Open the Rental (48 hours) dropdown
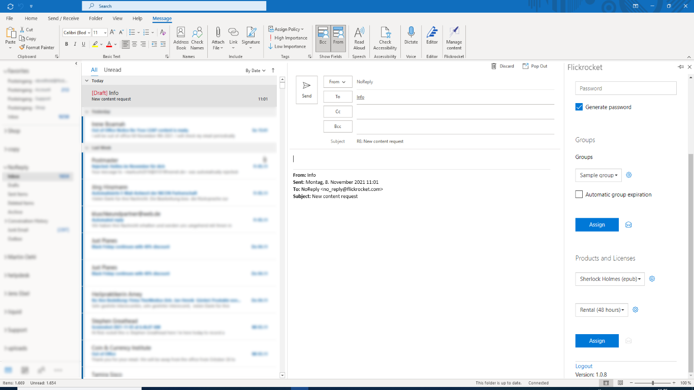Image resolution: width=694 pixels, height=390 pixels. click(x=602, y=310)
